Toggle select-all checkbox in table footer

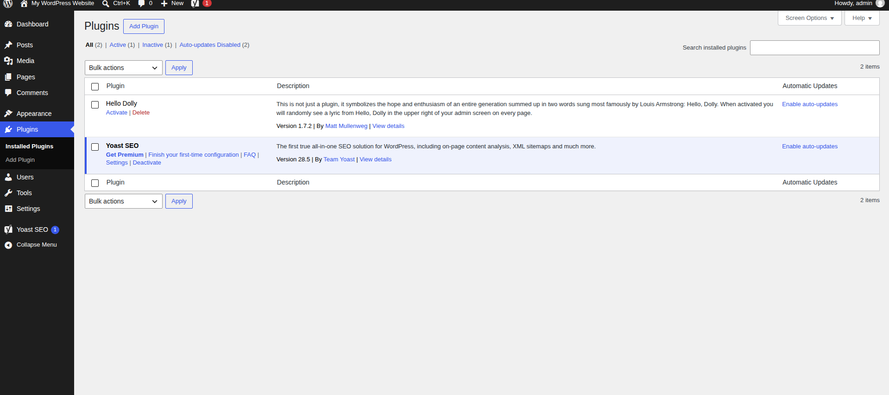click(x=95, y=183)
